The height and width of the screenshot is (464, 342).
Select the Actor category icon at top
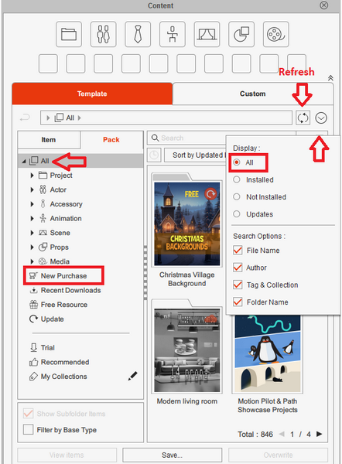pyautogui.click(x=104, y=34)
